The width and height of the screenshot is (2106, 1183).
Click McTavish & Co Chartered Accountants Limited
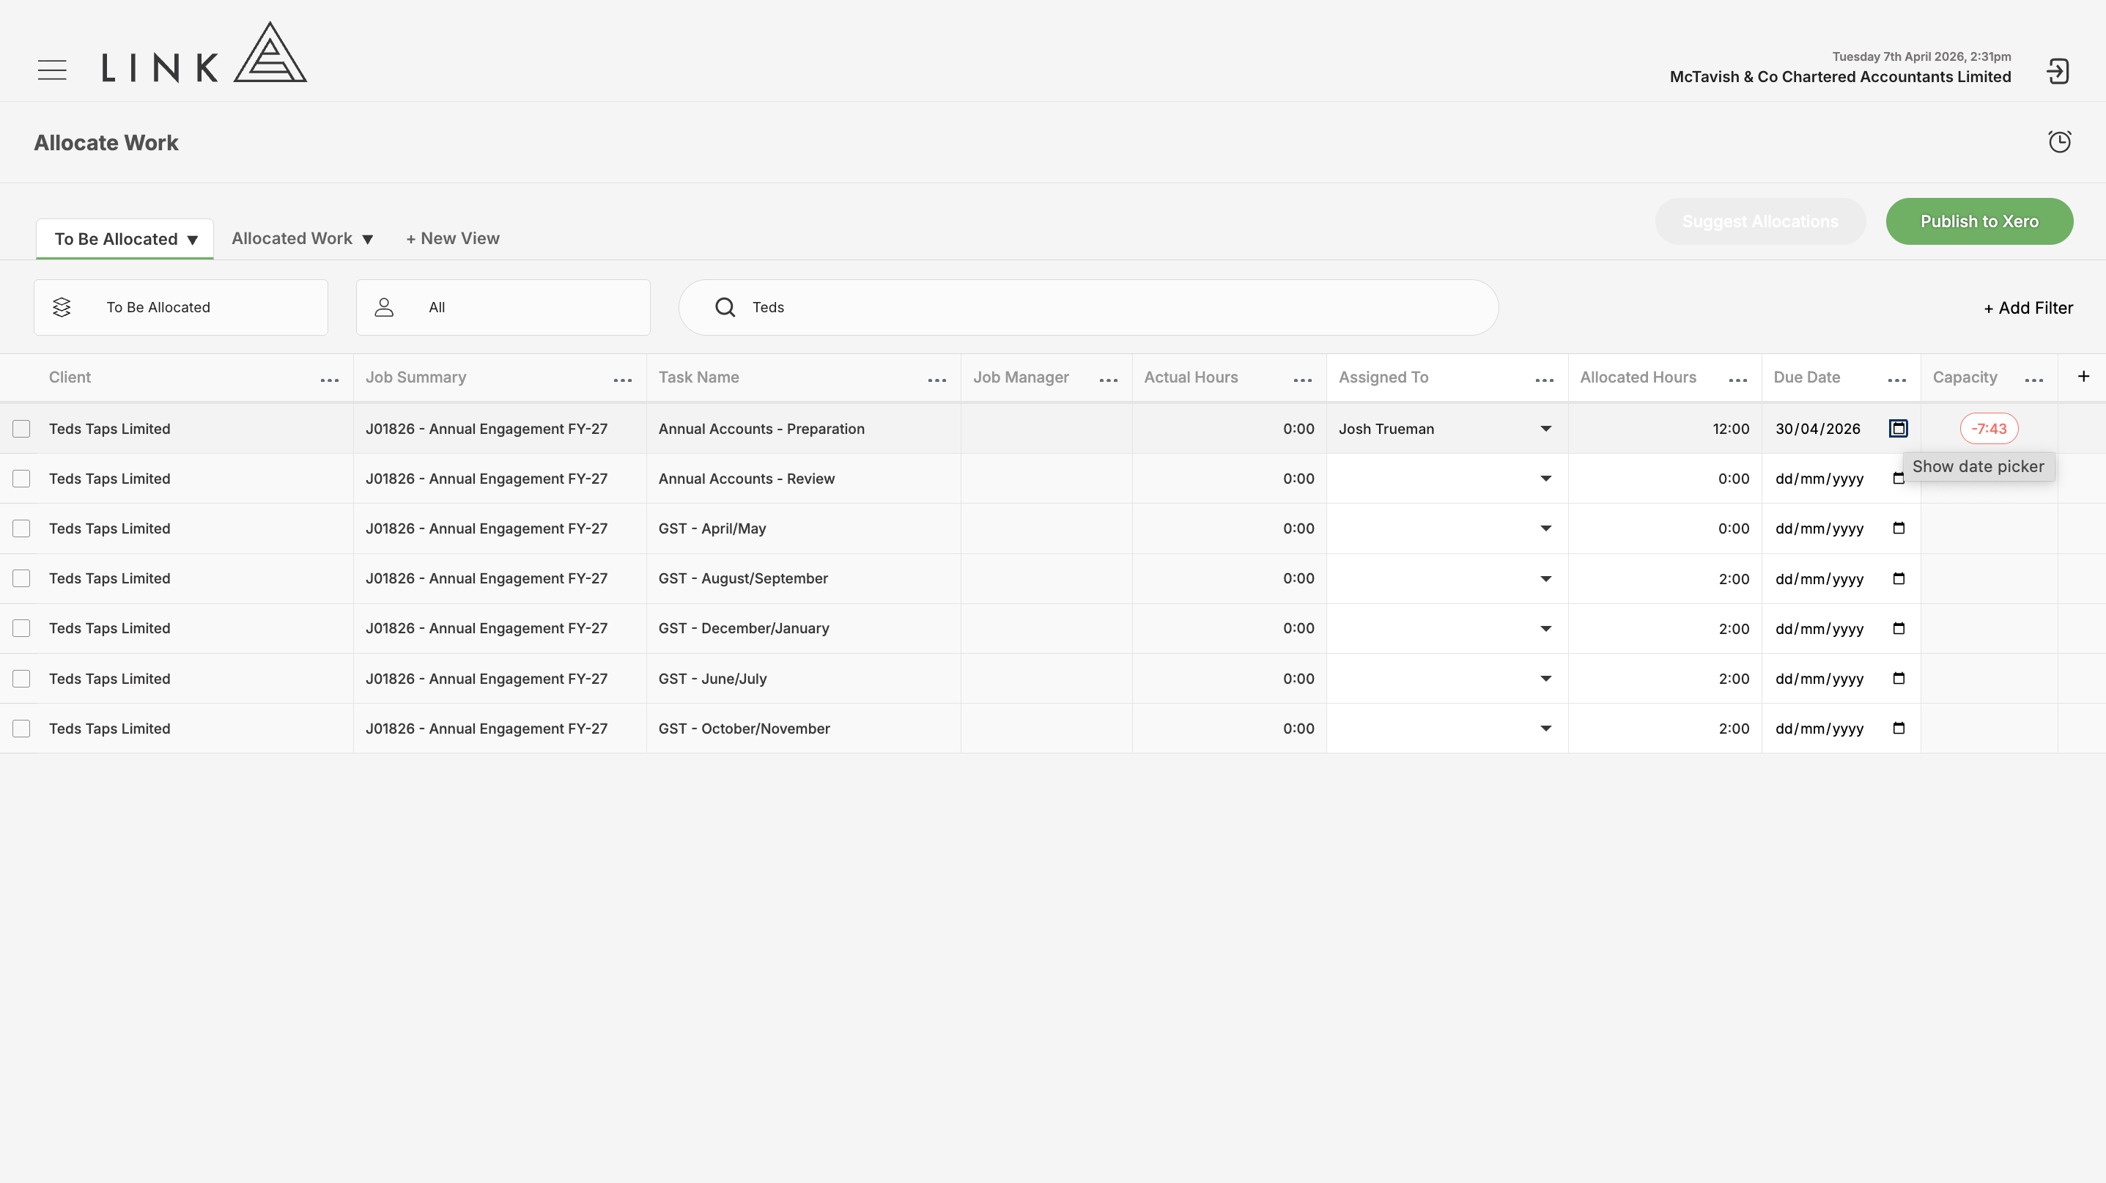pyautogui.click(x=1840, y=77)
